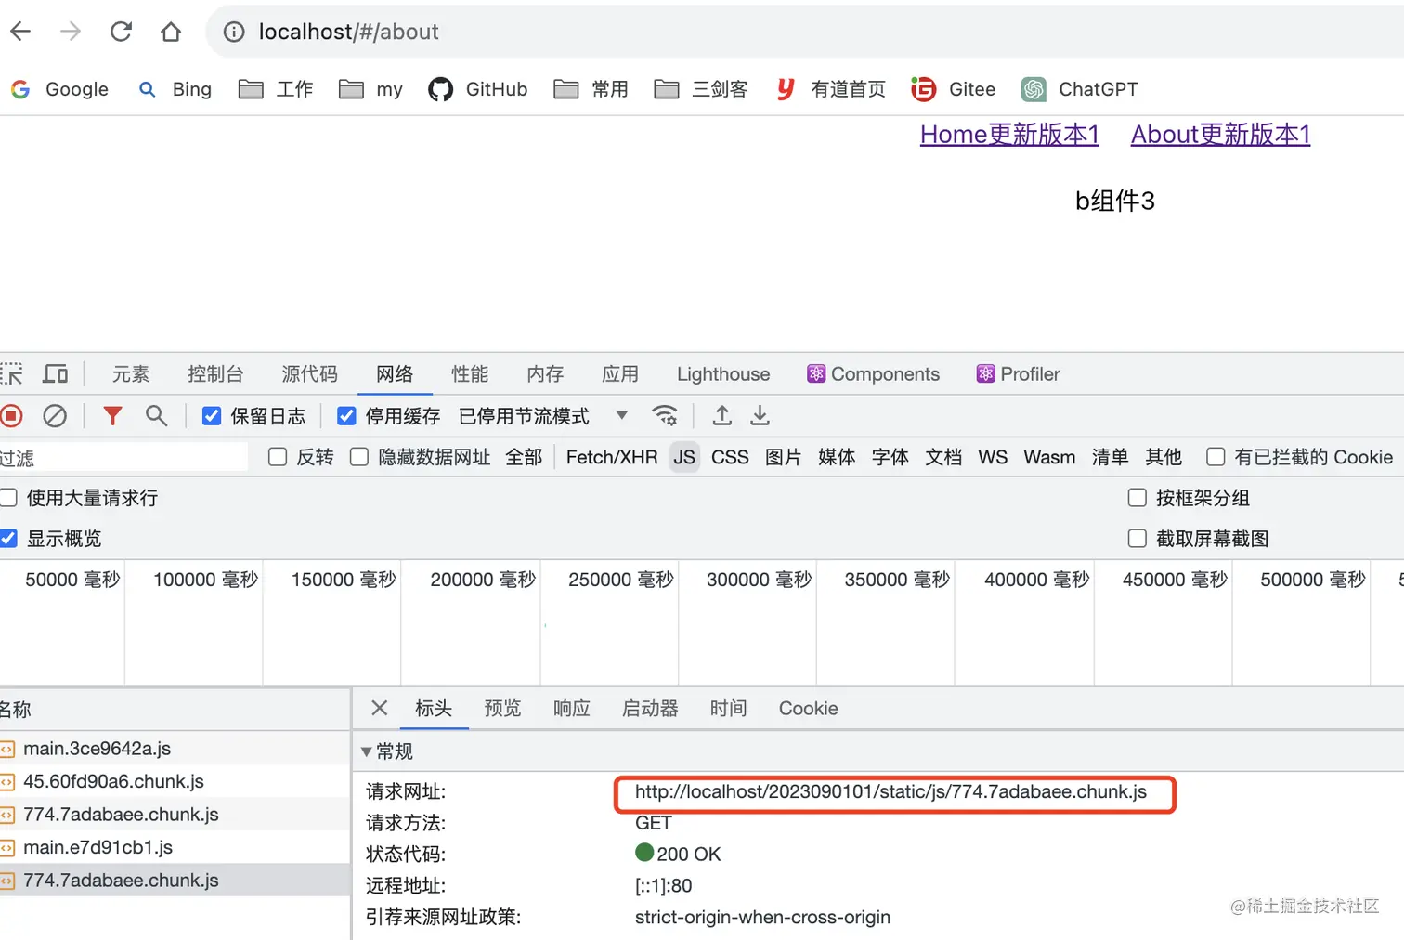Switch to the 控制台 DevTools tab

[215, 373]
